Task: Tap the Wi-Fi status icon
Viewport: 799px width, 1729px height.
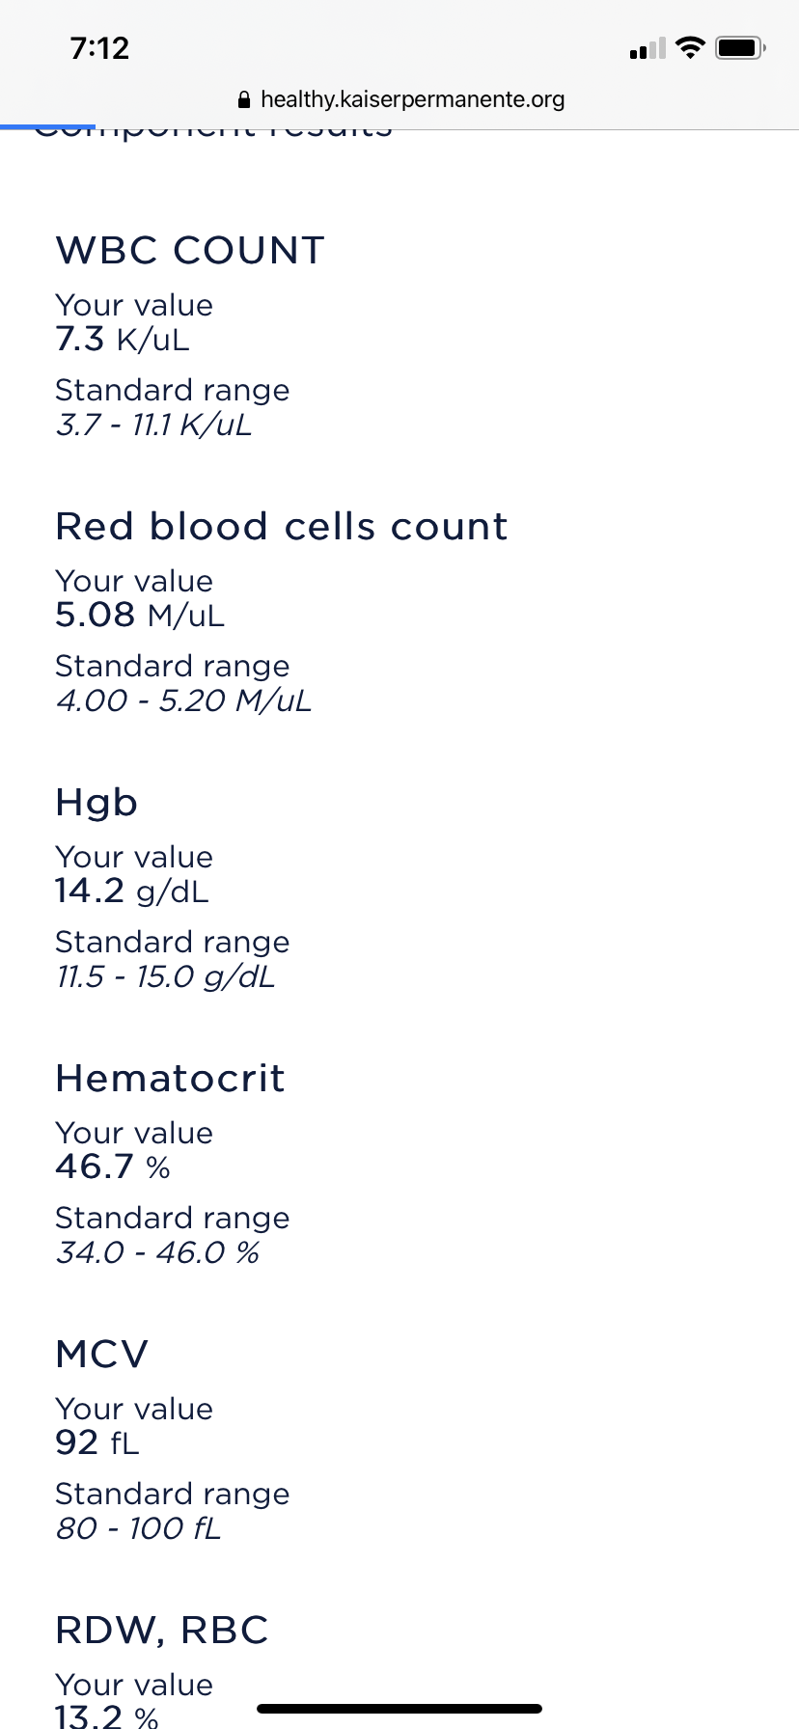Action: click(690, 47)
